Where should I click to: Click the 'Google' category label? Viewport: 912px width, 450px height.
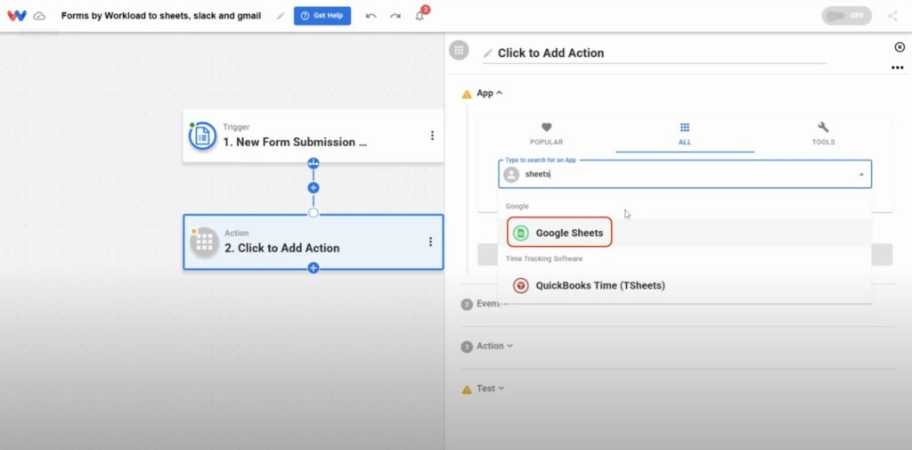pyautogui.click(x=517, y=206)
